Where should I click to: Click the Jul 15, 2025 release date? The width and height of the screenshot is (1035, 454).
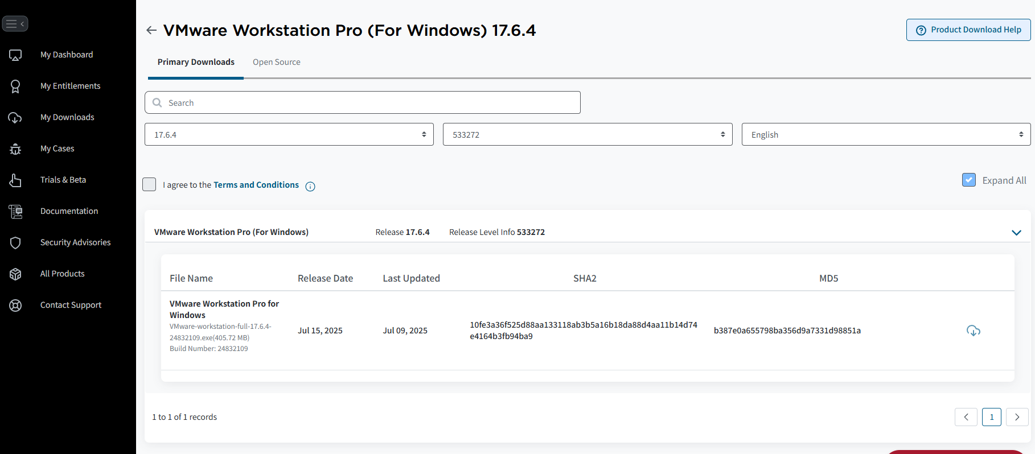click(320, 331)
